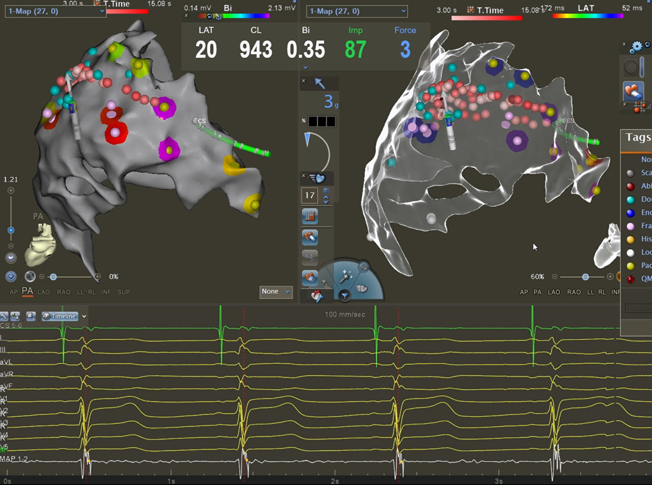Select the yellow Pacing tag swatch
Screen dimensions: 652x485
coord(631,265)
